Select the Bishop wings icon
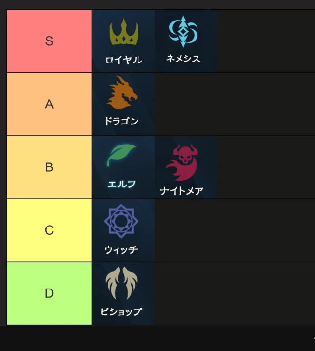This screenshot has height=351, width=315. pyautogui.click(x=121, y=283)
